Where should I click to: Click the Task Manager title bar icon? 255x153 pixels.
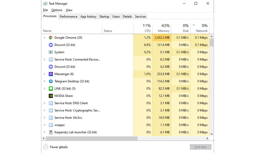[45, 4]
